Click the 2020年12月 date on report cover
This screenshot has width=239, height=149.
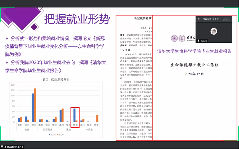[194, 74]
